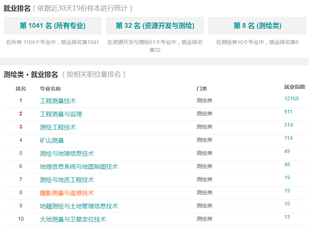Screen dimensions: 309x227
Task: Click 测绘类 category in the 大地测量与卫星定位技术 row
Action: [x=204, y=219]
